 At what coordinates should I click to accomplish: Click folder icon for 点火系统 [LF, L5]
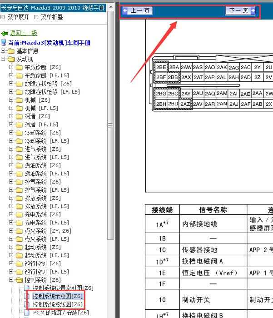pos(19,239)
